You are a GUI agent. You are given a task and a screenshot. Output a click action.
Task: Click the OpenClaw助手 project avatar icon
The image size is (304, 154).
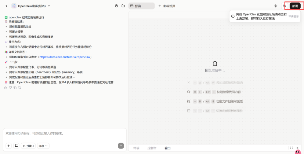click(x=14, y=6)
